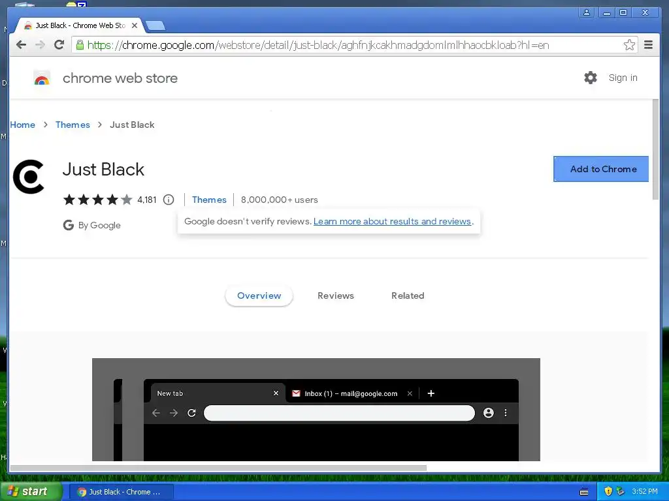Click the network tray icon near clock
The width and height of the screenshot is (669, 501).
(x=621, y=492)
